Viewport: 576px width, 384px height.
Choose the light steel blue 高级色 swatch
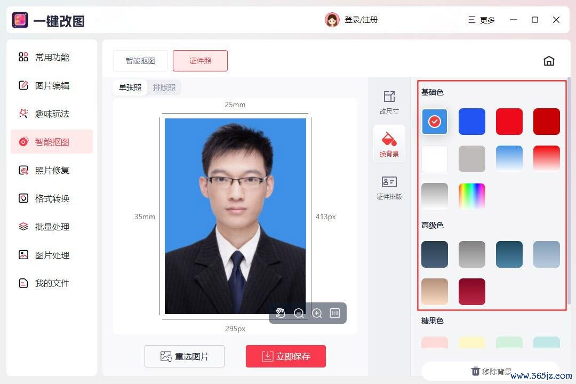coord(547,254)
